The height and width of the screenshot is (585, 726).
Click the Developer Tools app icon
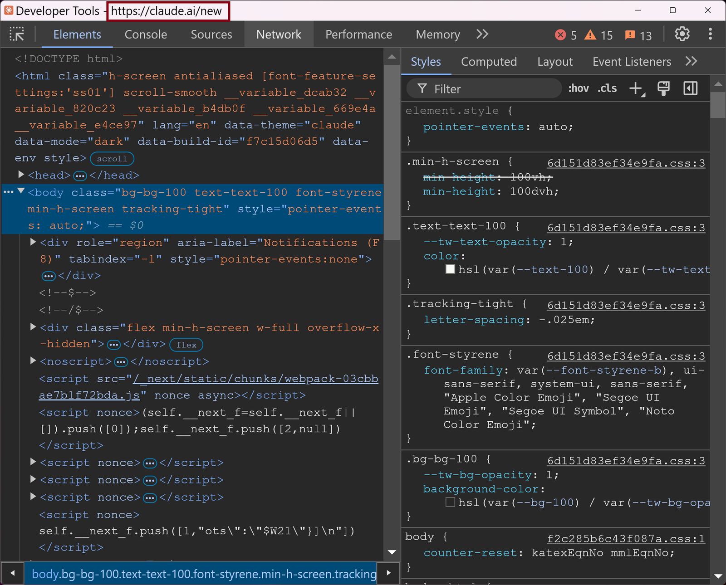tap(9, 10)
